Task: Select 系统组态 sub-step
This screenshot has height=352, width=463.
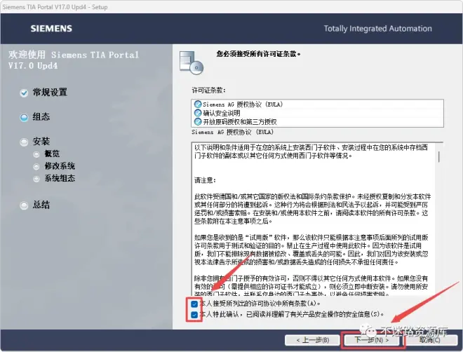Action: point(60,178)
